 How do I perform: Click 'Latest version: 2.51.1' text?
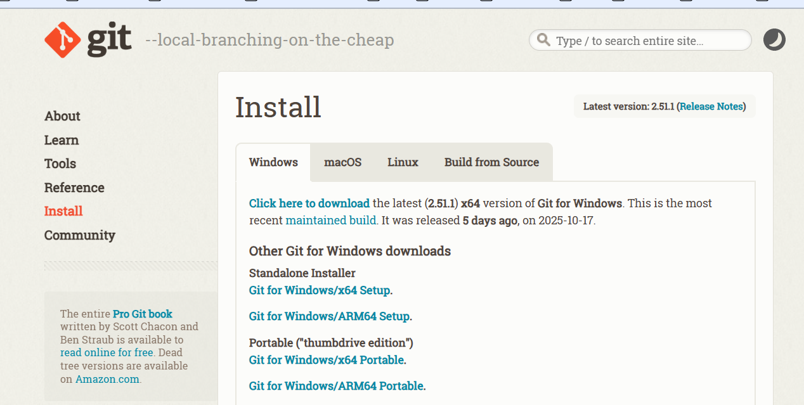pyautogui.click(x=628, y=106)
